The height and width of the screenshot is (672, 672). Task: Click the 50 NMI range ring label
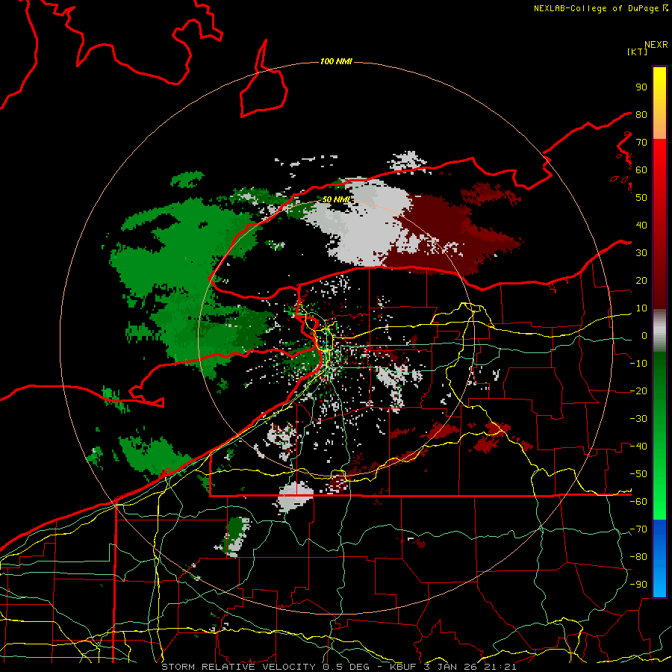336,199
